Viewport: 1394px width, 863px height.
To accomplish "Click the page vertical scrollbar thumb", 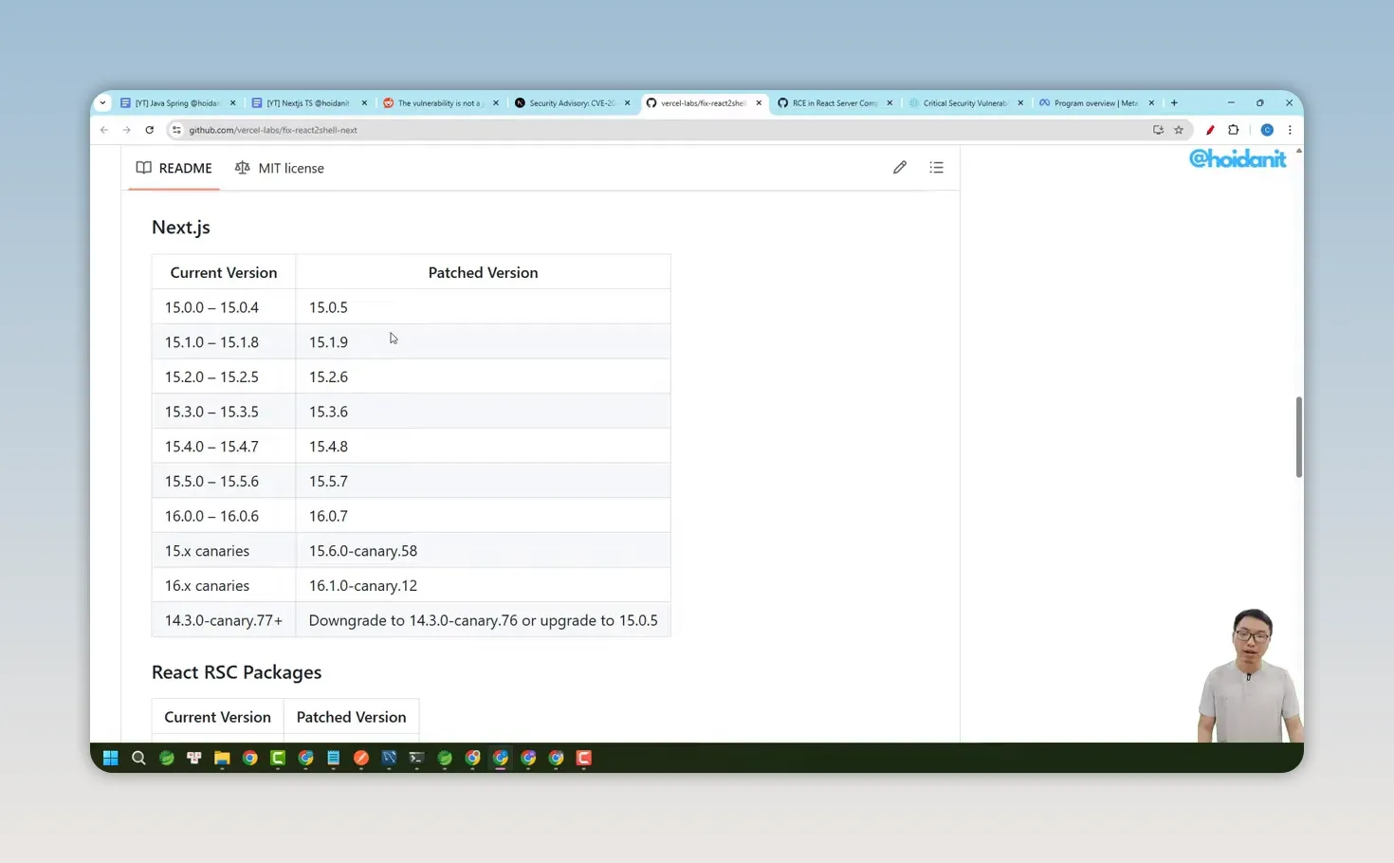I will point(1298,437).
